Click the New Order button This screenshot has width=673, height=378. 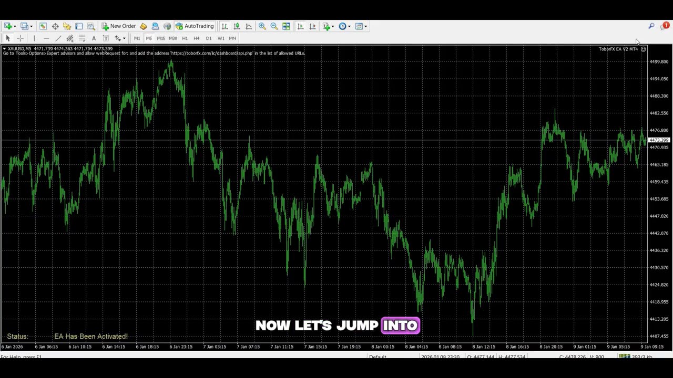(x=119, y=26)
